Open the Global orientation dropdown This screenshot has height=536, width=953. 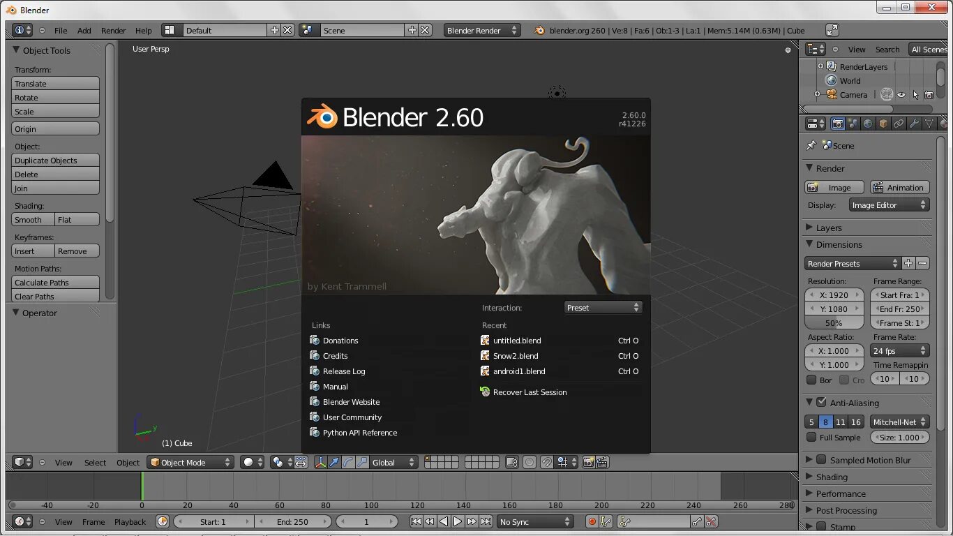click(393, 462)
